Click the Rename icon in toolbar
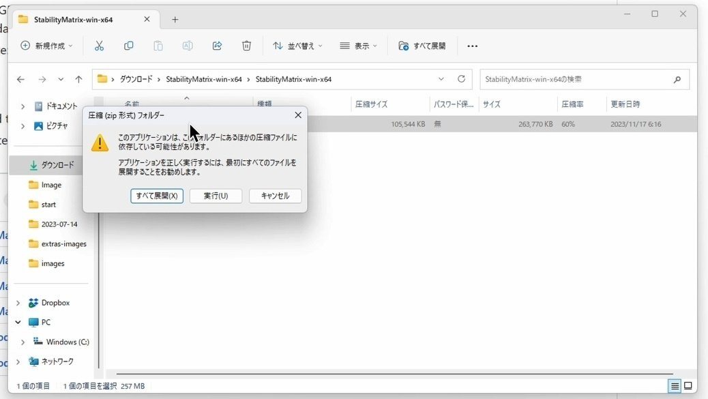 coord(188,46)
